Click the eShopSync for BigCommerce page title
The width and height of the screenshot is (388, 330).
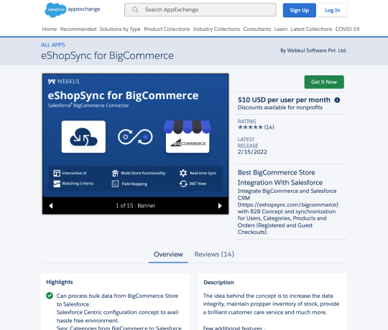(x=107, y=55)
